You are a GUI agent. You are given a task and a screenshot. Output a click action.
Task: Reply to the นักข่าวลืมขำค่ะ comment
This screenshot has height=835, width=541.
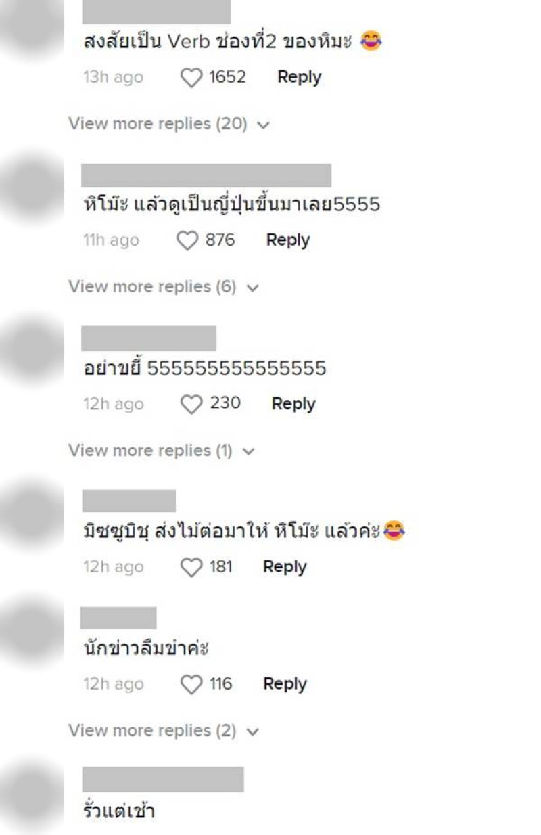(x=285, y=684)
